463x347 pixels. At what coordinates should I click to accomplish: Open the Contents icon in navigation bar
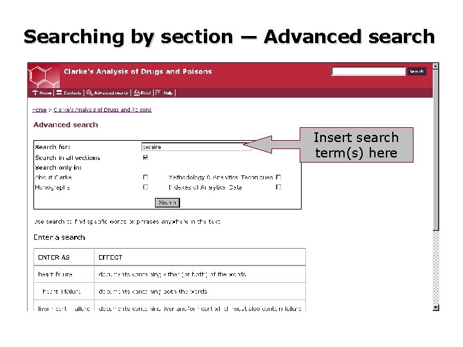tap(59, 93)
